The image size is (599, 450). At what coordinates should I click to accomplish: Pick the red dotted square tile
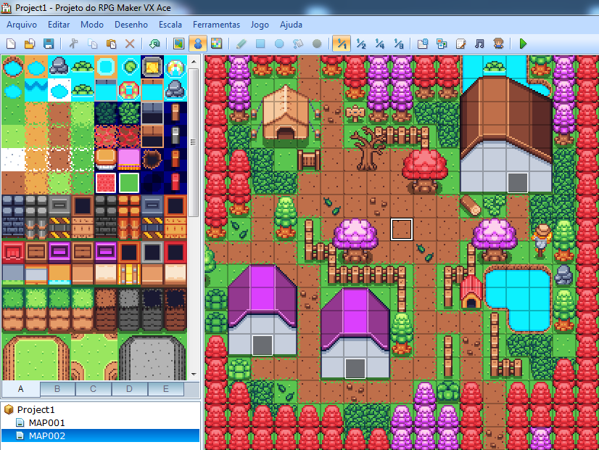coord(106,183)
